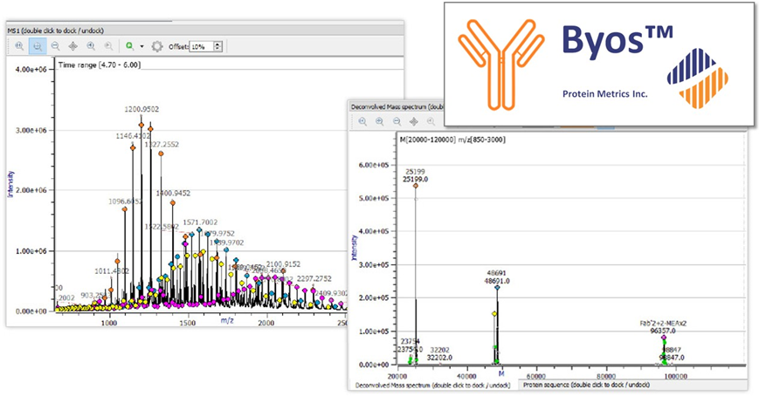This screenshot has width=759, height=396.
Task: Click the green magnifier icon in MS1 toolbar
Action: (129, 46)
